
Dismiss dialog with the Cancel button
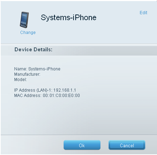tap(127, 145)
